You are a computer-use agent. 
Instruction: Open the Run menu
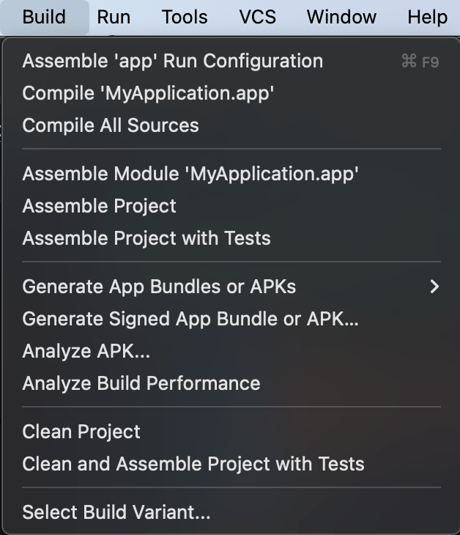pyautogui.click(x=114, y=17)
